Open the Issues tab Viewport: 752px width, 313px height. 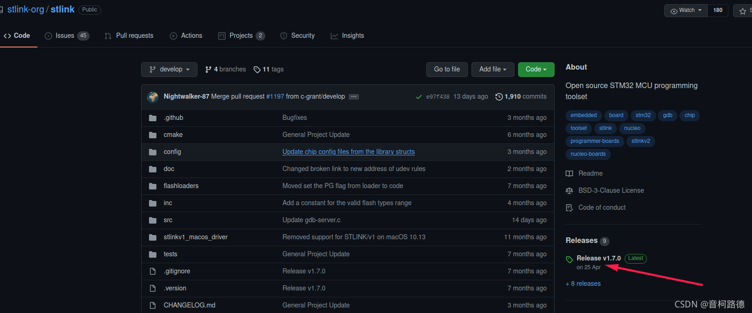pos(67,35)
